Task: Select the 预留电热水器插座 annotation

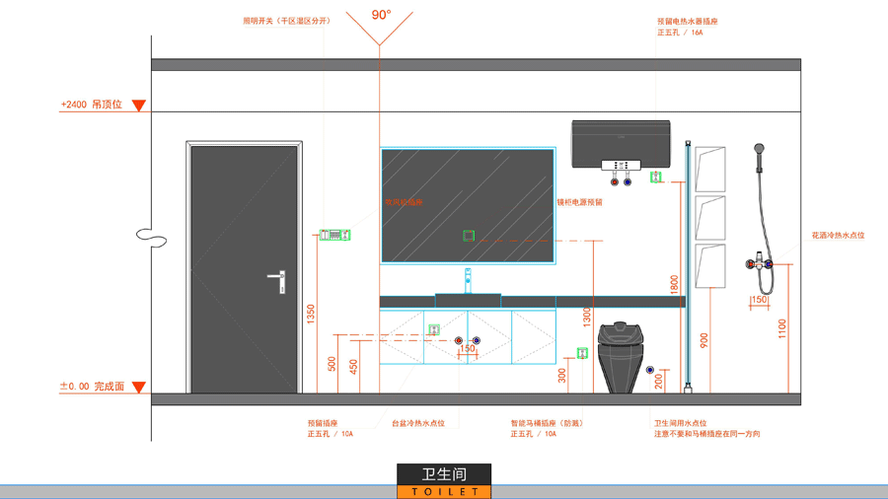Action: [687, 22]
